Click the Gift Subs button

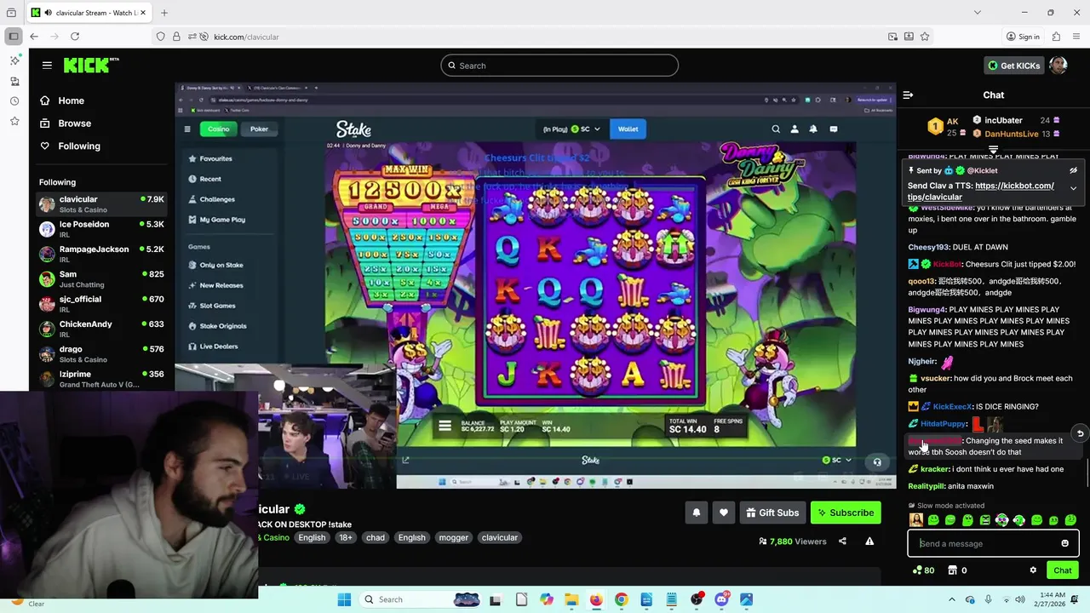tap(772, 513)
